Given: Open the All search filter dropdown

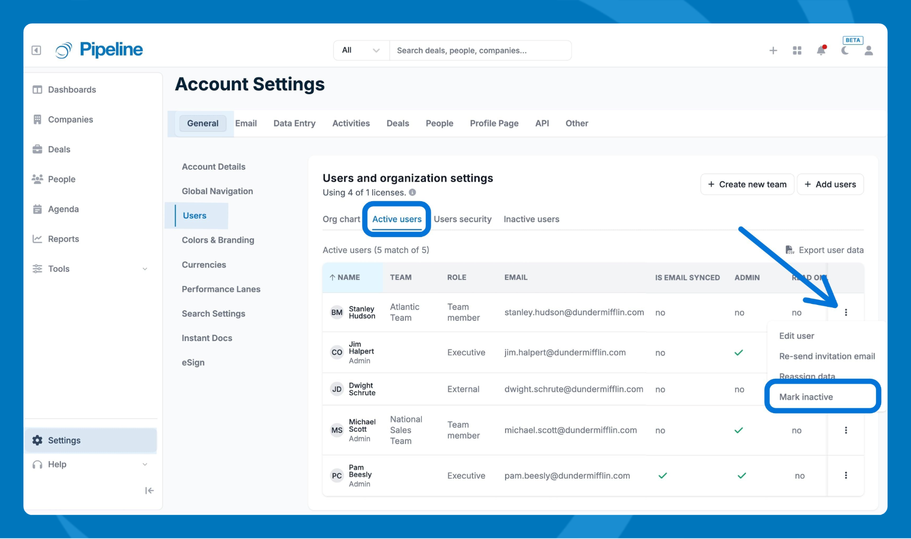Looking at the screenshot, I should tap(361, 50).
